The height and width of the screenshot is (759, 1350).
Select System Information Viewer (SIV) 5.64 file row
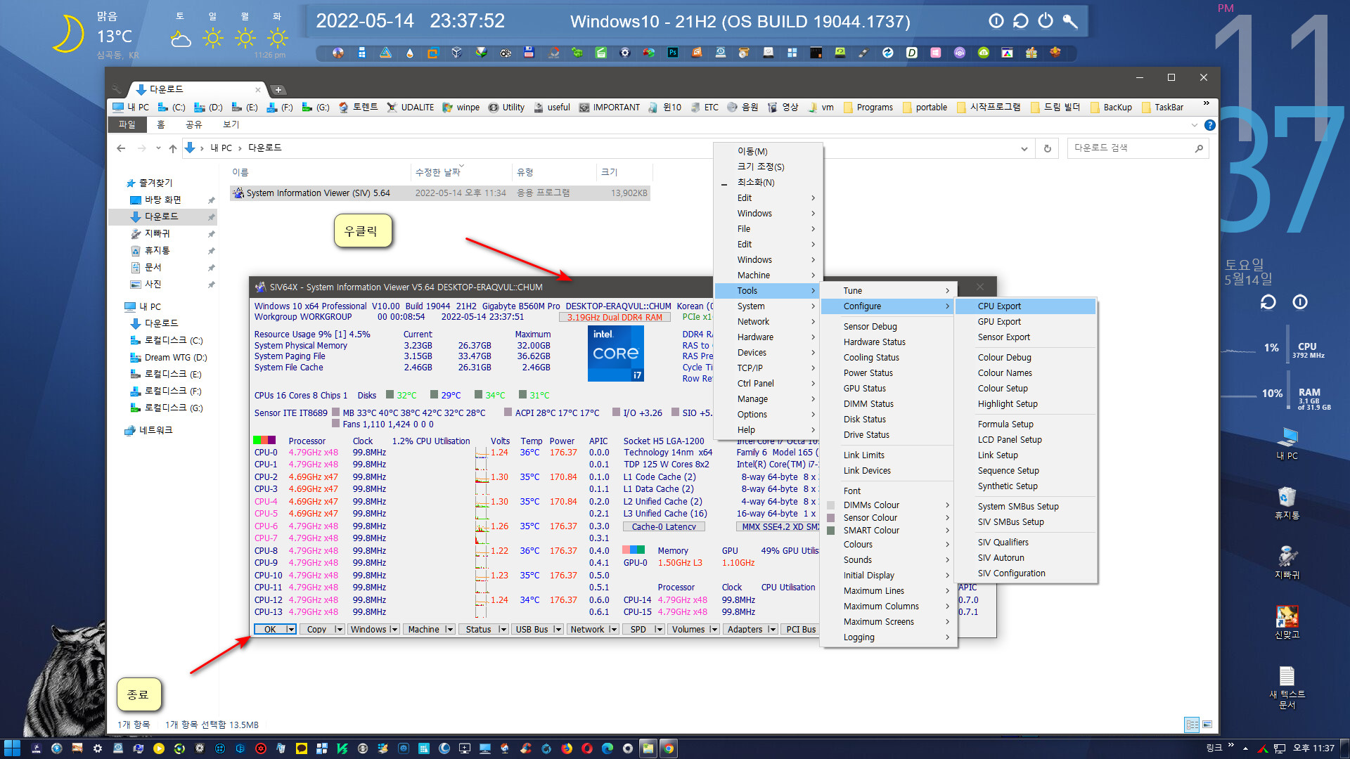[440, 193]
